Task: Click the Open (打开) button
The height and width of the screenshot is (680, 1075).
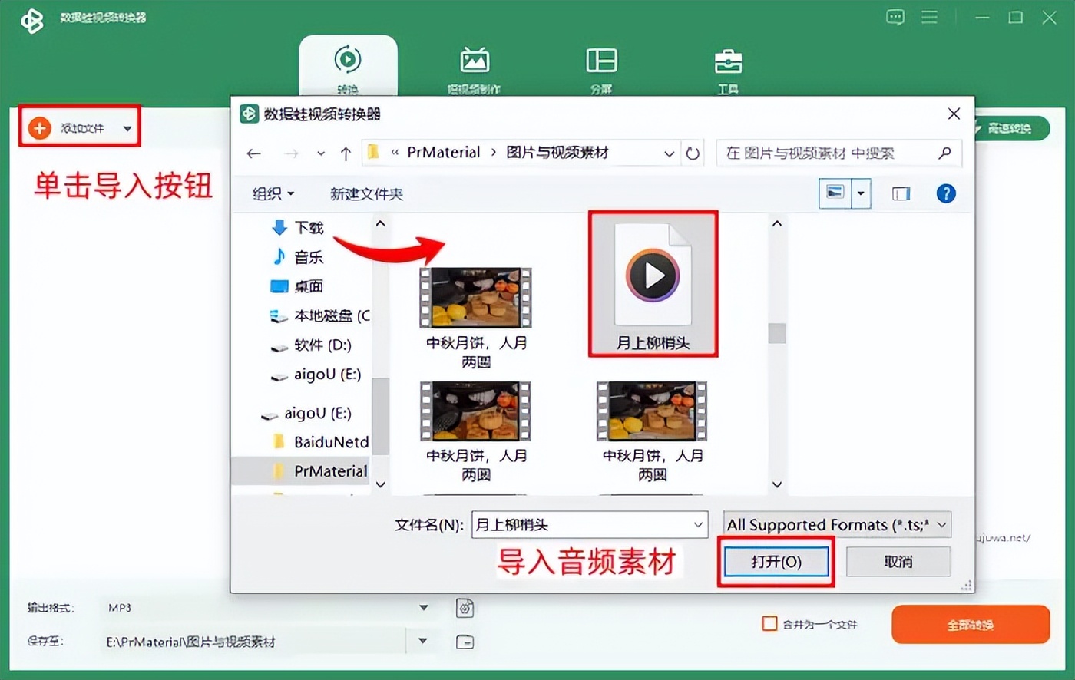Action: [x=776, y=562]
